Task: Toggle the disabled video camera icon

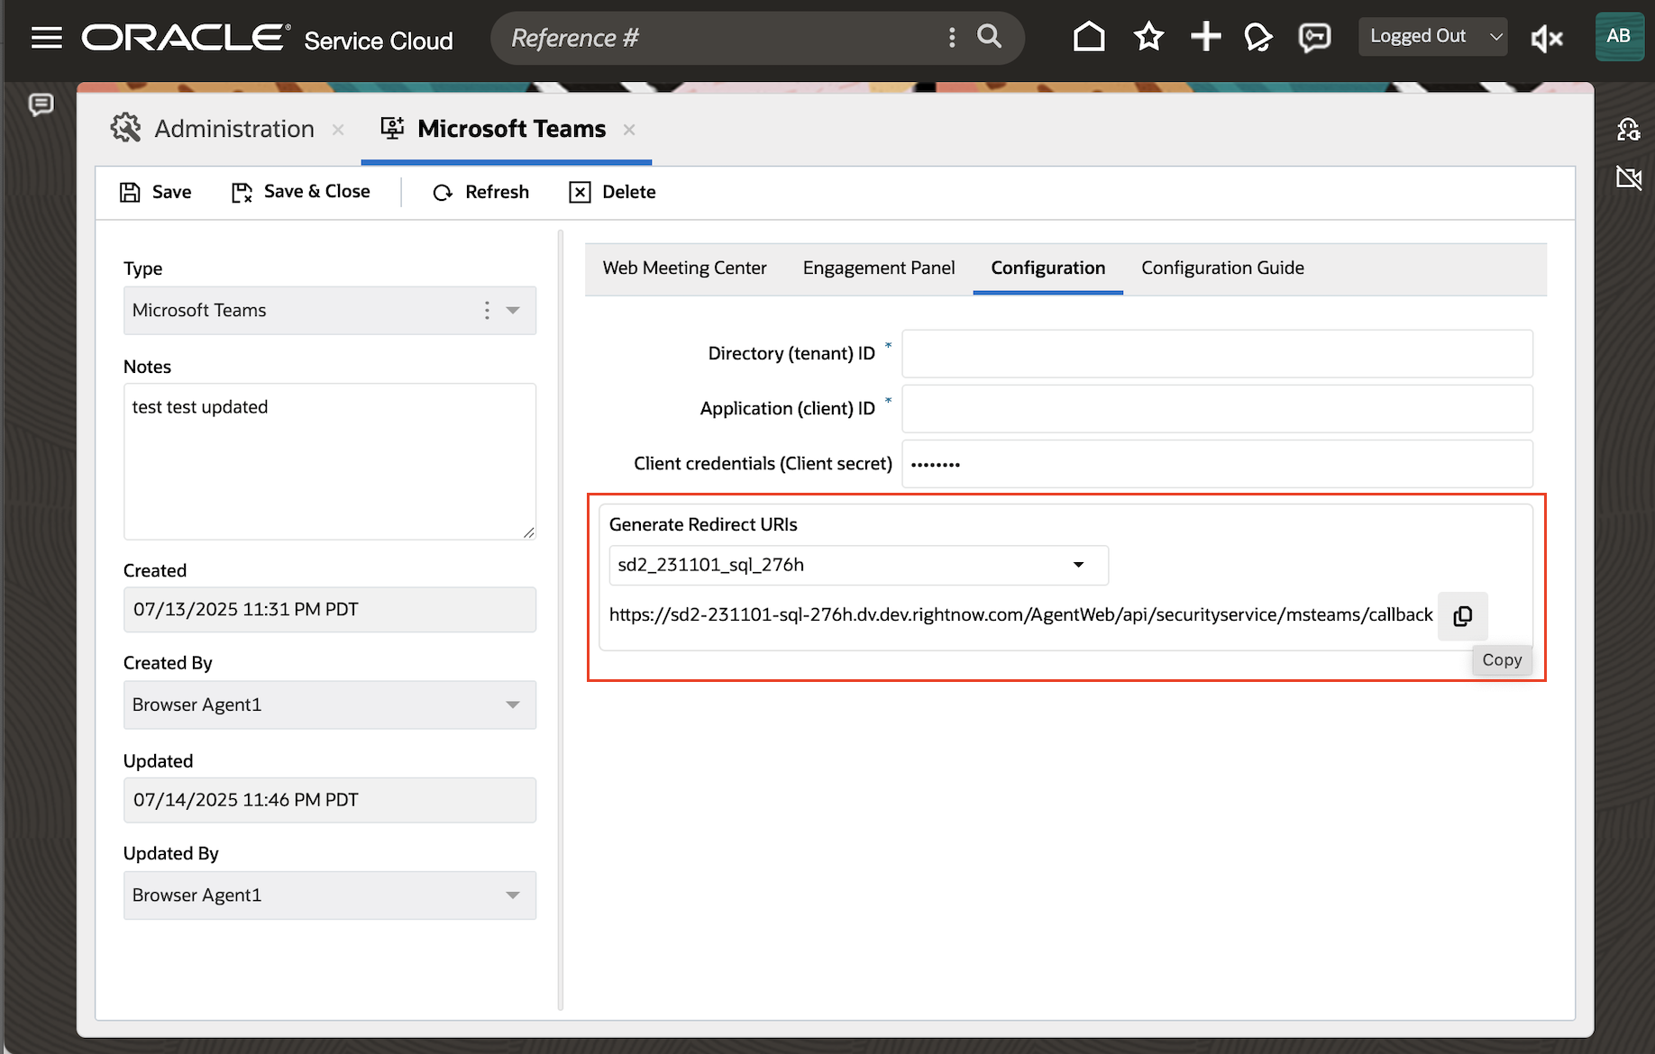Action: 1630,178
